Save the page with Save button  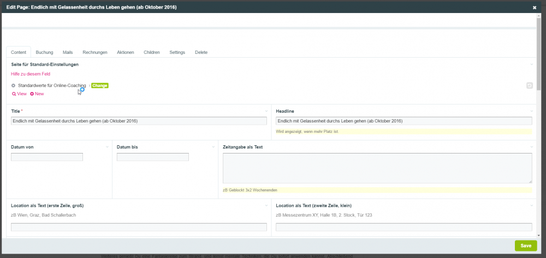(x=525, y=245)
